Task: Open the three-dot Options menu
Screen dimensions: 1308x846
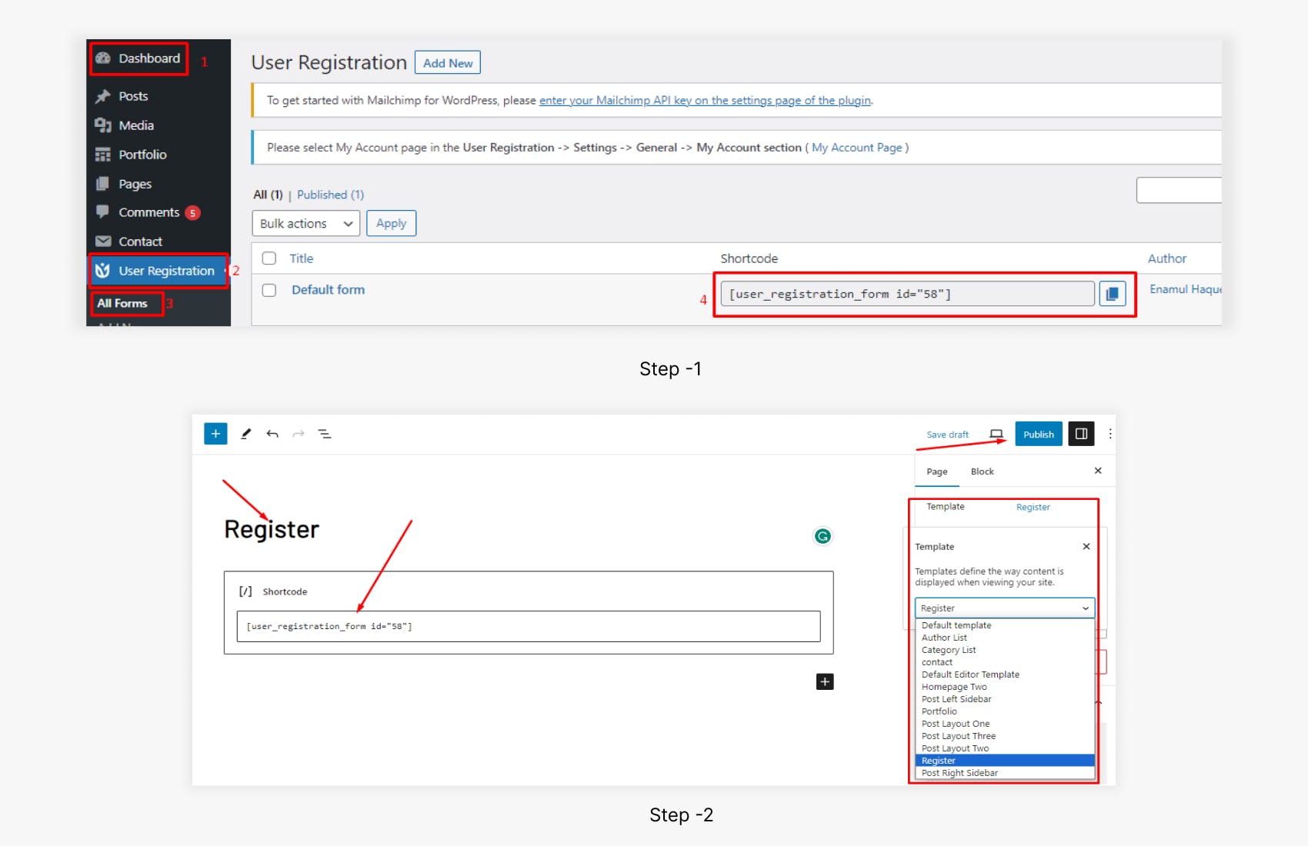Action: (1110, 434)
